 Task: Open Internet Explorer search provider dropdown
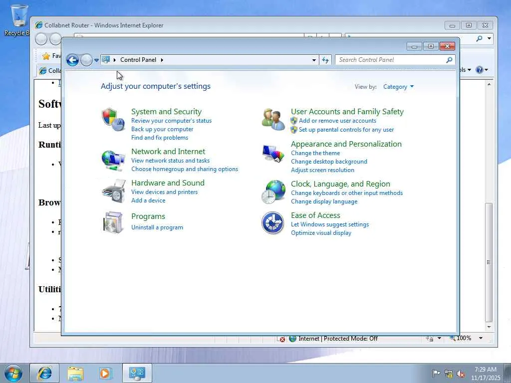click(489, 38)
